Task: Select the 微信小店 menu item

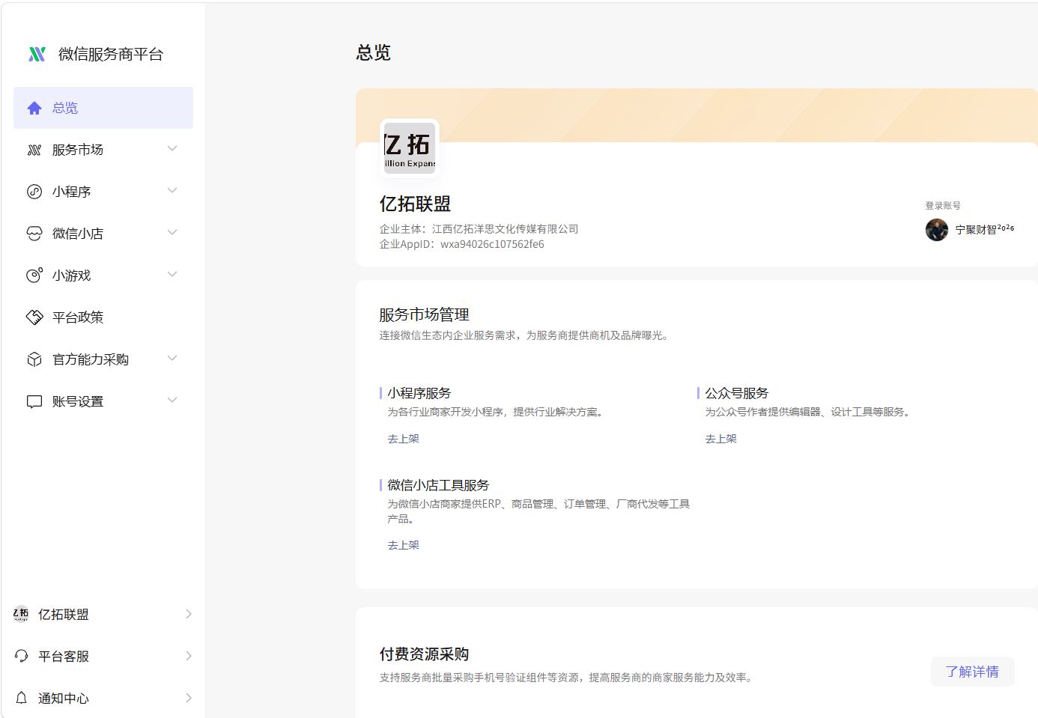Action: coord(103,234)
